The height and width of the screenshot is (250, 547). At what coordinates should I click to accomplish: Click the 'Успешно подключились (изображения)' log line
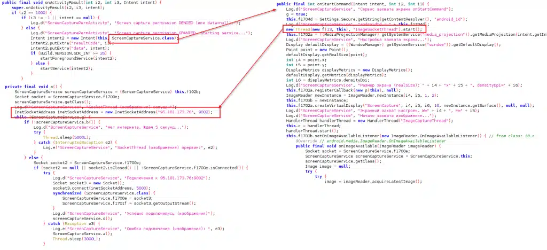click(133, 213)
